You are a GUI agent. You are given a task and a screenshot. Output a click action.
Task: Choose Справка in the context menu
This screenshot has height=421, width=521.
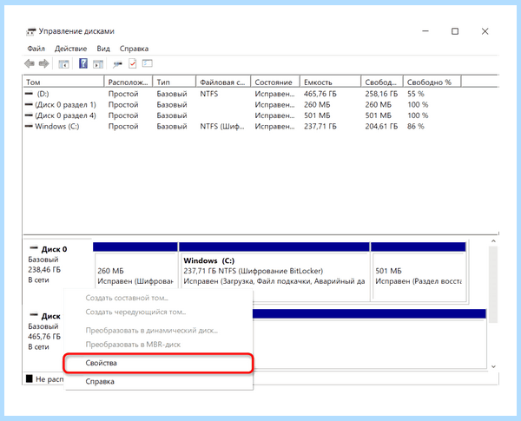point(158,381)
